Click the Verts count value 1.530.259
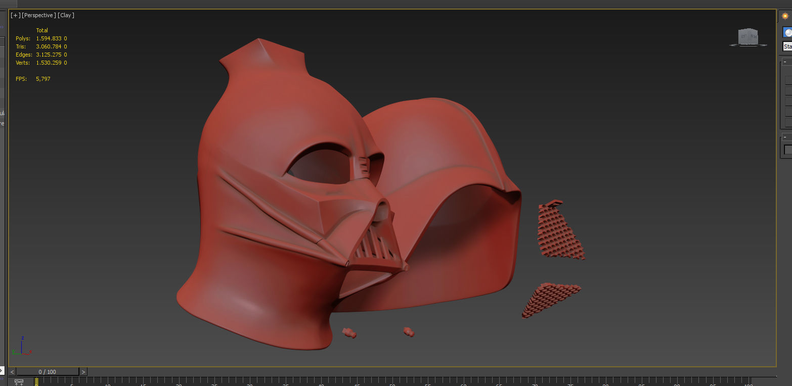Viewport: 792px width, 386px height. tap(49, 63)
